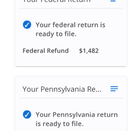Screen dimensions: 131x131
Task: Click the Pennsylvania 'is ready to file.' line
Action: pos(60,124)
